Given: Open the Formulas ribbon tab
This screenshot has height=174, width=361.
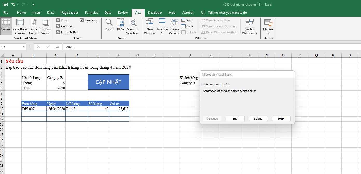Looking at the screenshot, I should (x=91, y=13).
